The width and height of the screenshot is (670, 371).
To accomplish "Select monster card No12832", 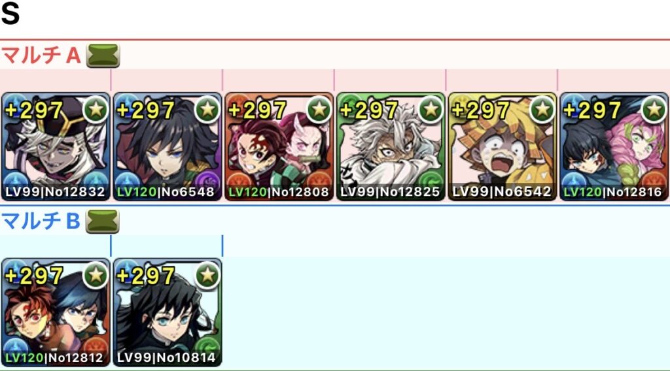I will point(56,146).
